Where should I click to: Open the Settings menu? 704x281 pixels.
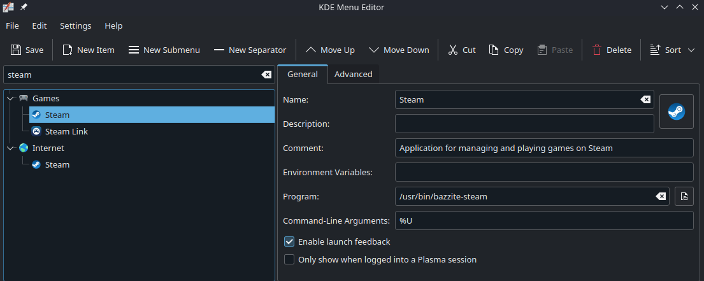(x=76, y=26)
